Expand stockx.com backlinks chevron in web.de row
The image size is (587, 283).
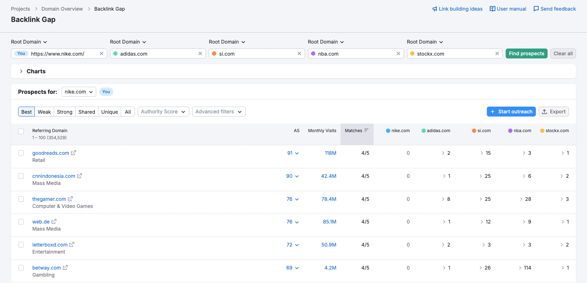pyautogui.click(x=563, y=222)
